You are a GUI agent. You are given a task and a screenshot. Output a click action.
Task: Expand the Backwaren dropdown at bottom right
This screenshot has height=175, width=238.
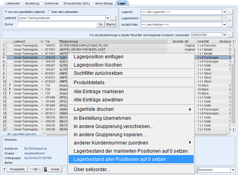[233, 170]
